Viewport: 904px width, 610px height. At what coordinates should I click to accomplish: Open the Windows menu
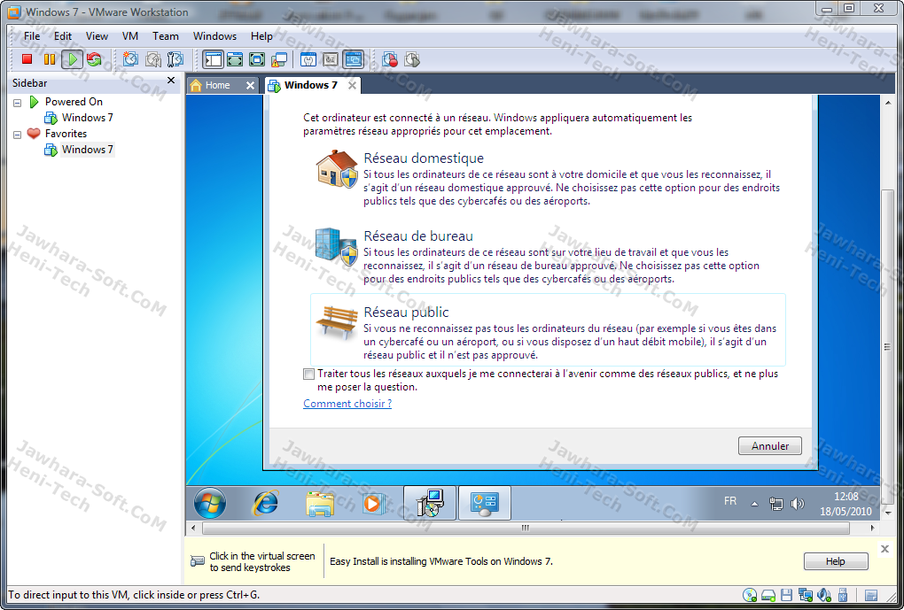click(x=214, y=35)
